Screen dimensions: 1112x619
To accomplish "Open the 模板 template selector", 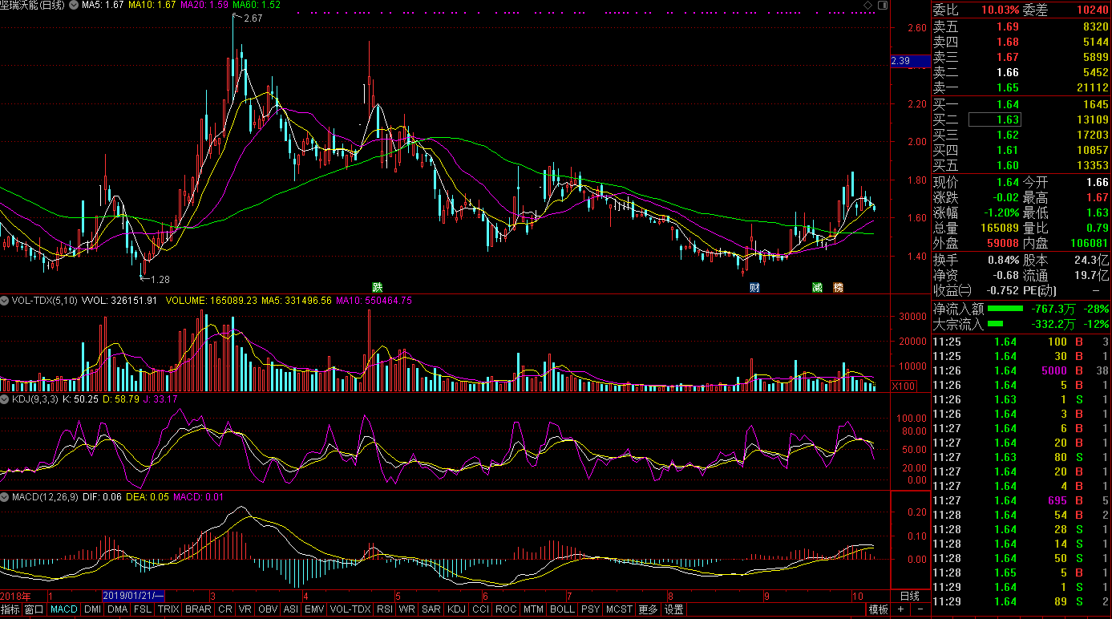I will click(x=879, y=609).
